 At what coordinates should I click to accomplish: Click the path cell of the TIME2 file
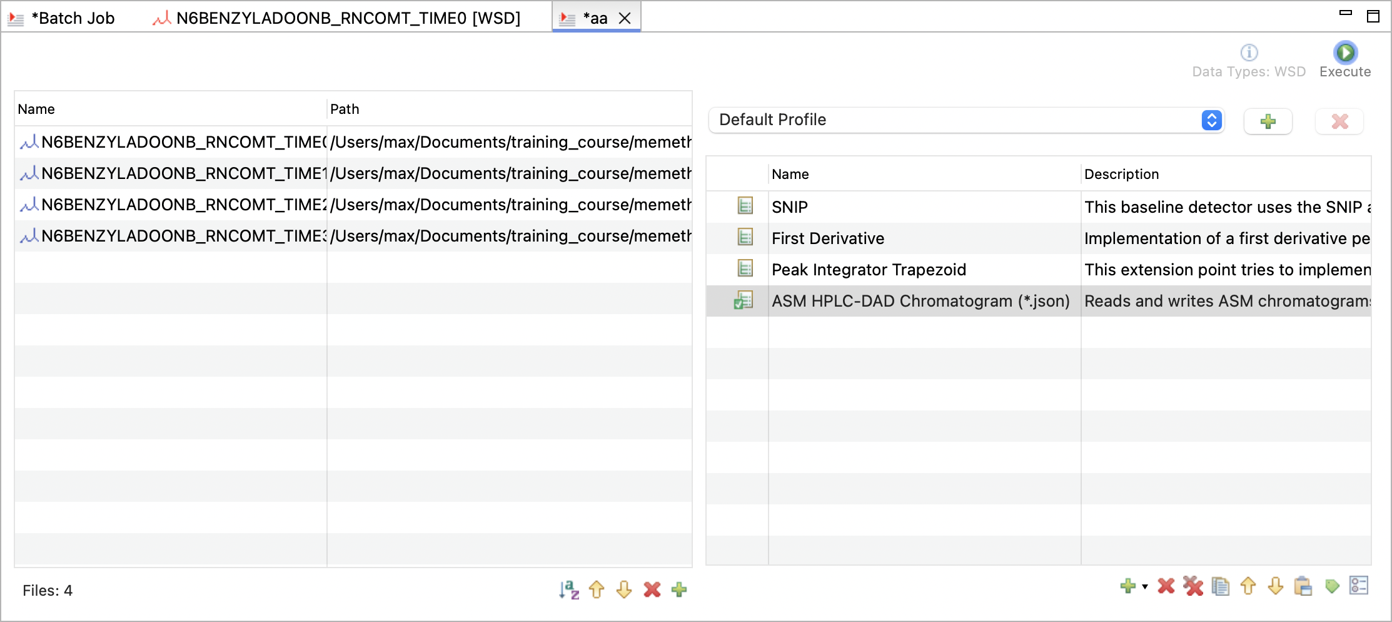coord(510,205)
